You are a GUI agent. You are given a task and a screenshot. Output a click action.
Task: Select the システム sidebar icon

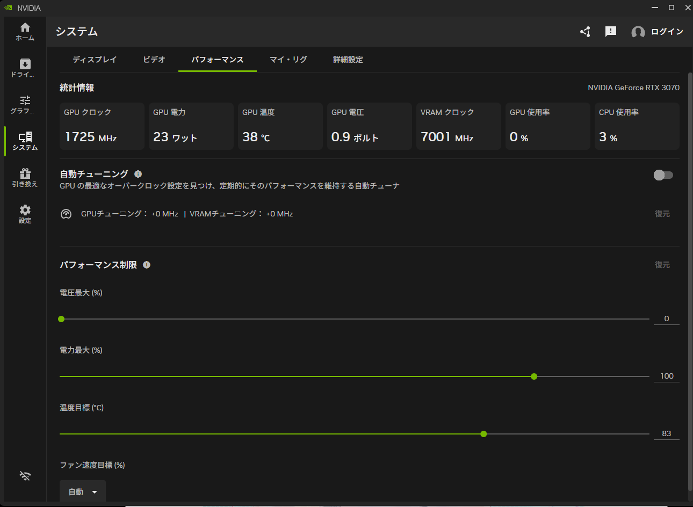[x=25, y=141]
